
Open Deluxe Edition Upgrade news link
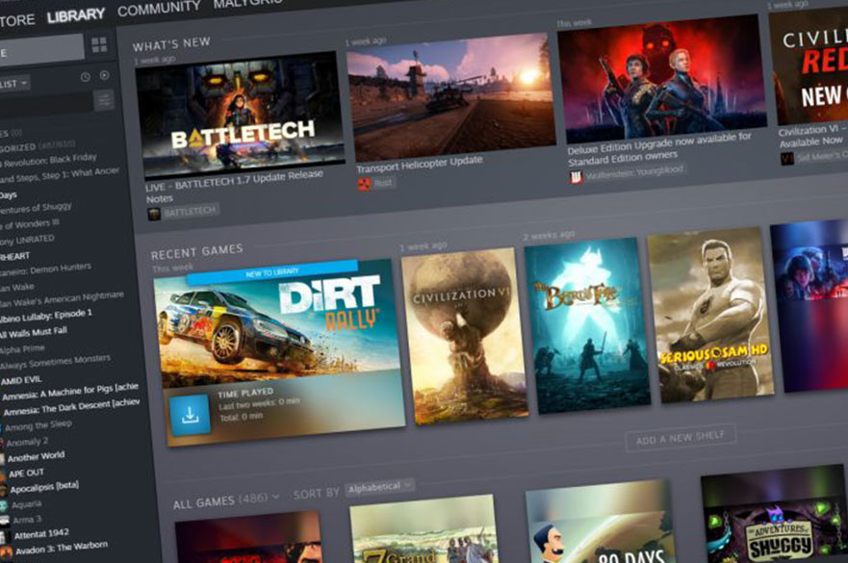click(x=659, y=149)
